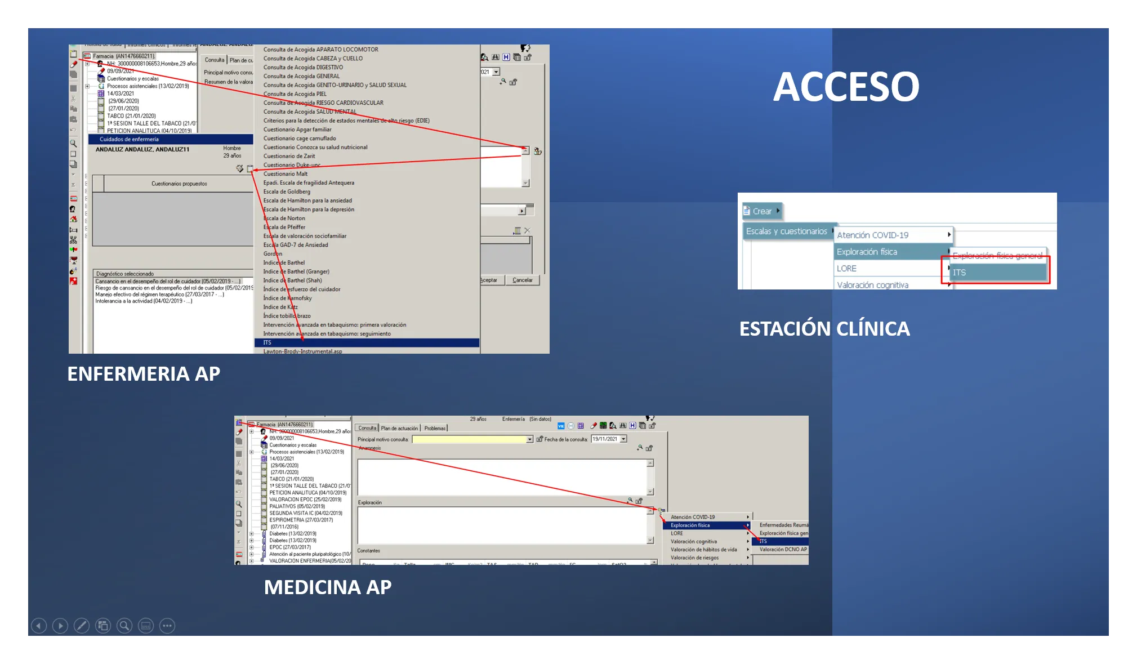Open more slideshow options ellipsis
This screenshot has width=1137, height=664.
[167, 626]
